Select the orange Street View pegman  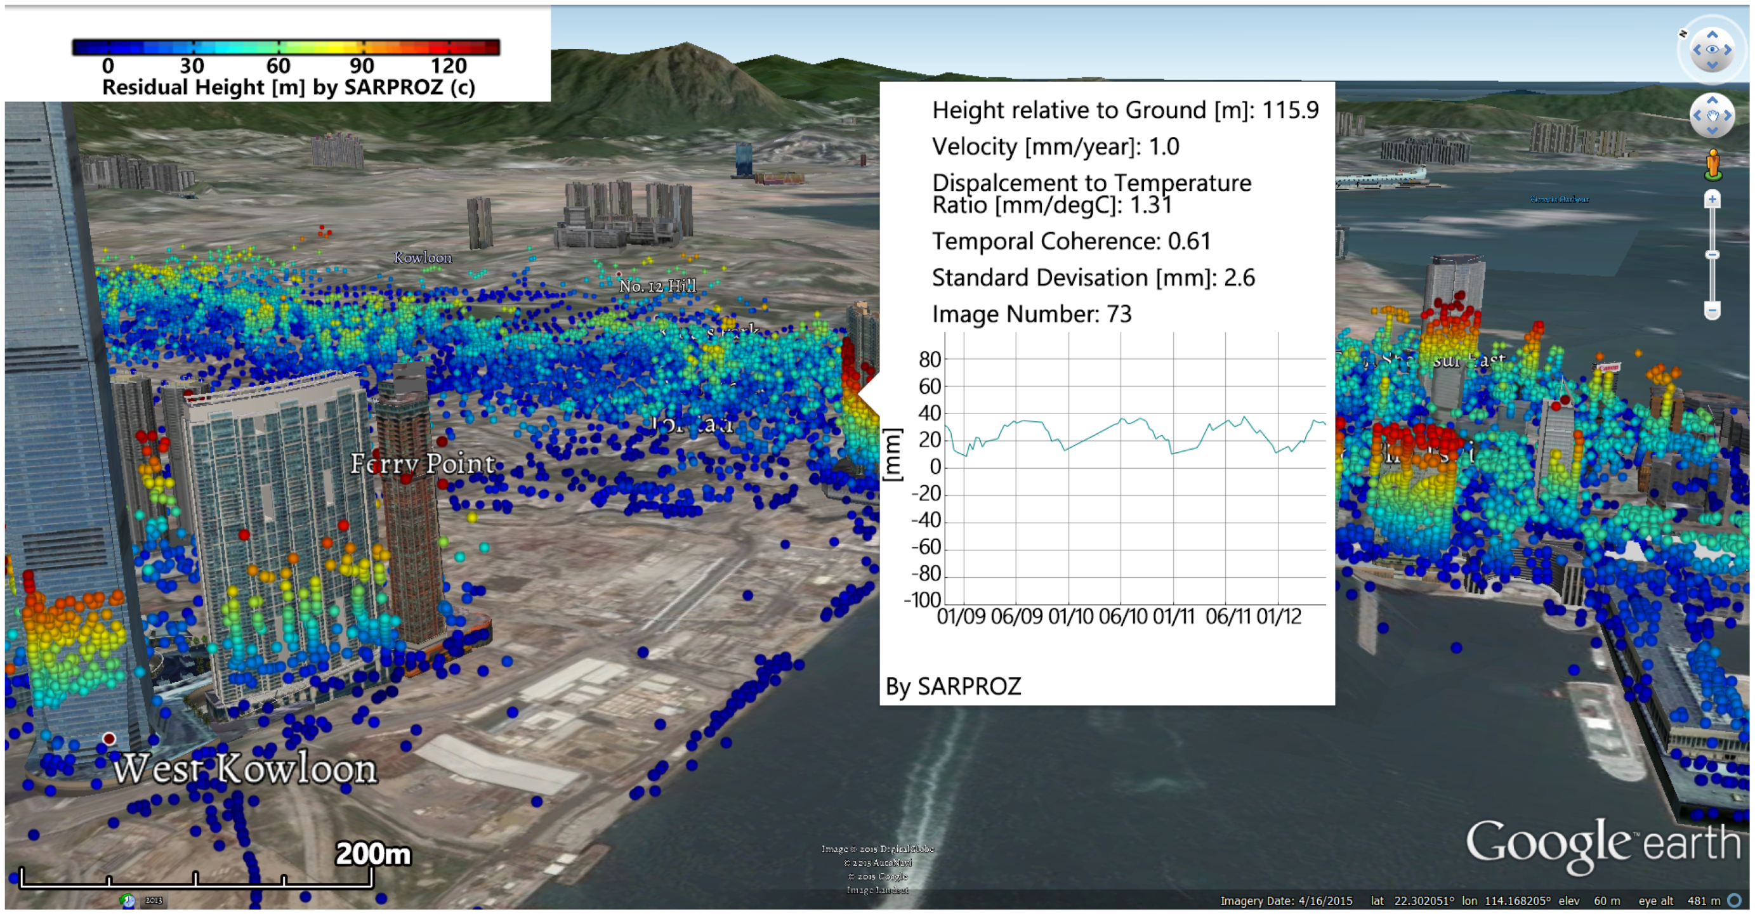[1712, 166]
